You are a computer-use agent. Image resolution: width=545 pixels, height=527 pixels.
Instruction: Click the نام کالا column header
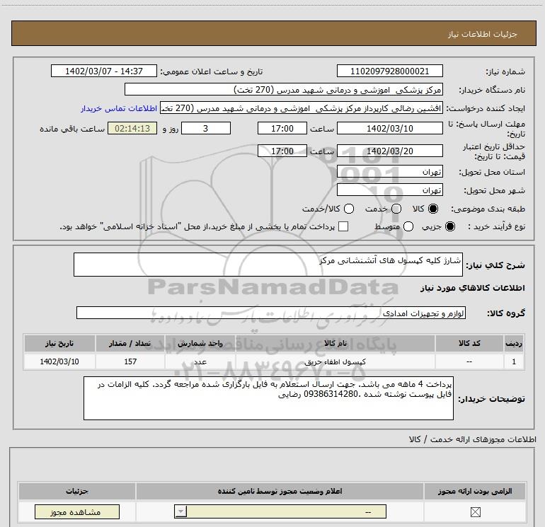(x=335, y=343)
